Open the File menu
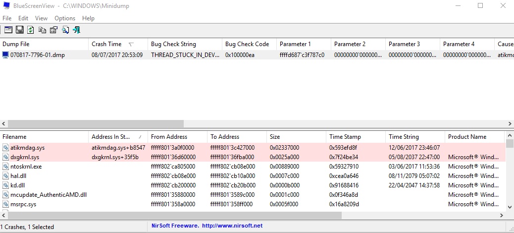Image resolution: width=514 pixels, height=233 pixels. 7,18
